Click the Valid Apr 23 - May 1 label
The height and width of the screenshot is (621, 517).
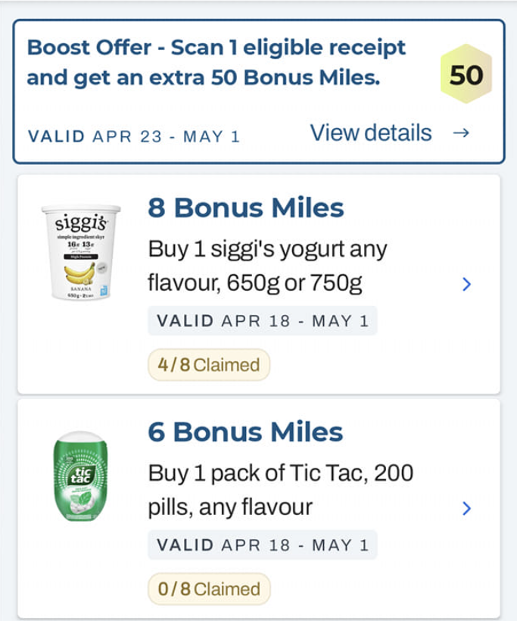point(133,137)
